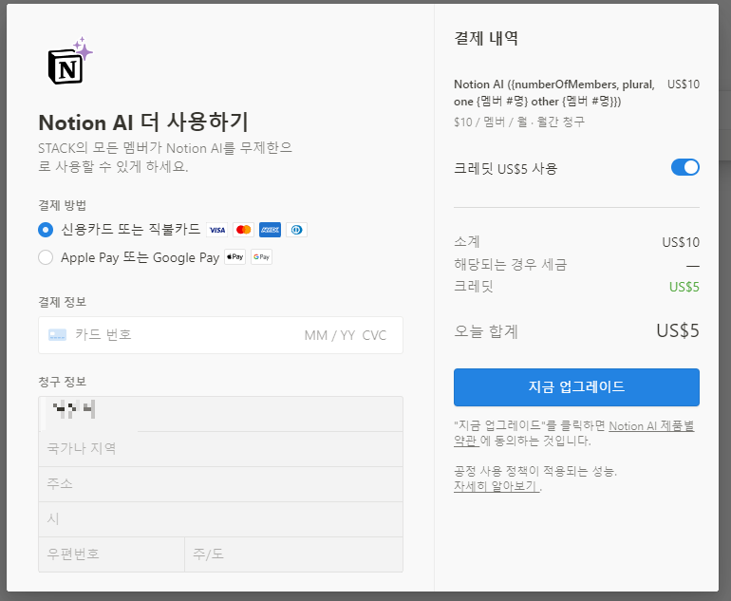Click the 해당되는 경우 세금 label
Viewport: 731px width, 601px height.
[510, 264]
